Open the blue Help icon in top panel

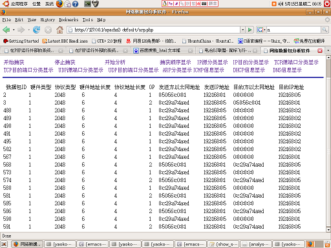click(x=75, y=4)
